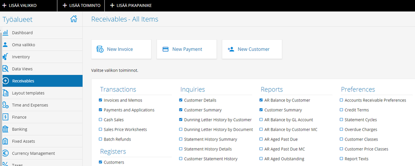Click the card icon on New Payment
Viewport: 415px width, 166px height.
pos(165,49)
